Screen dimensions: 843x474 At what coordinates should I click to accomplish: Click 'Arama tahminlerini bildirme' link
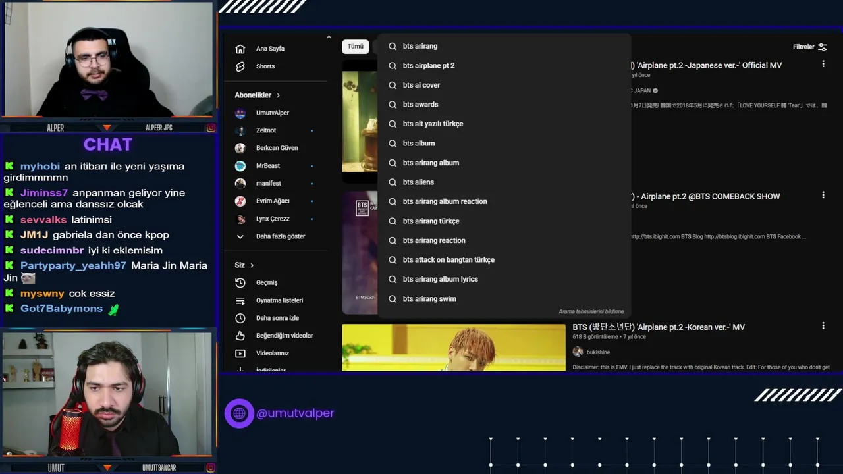point(591,311)
